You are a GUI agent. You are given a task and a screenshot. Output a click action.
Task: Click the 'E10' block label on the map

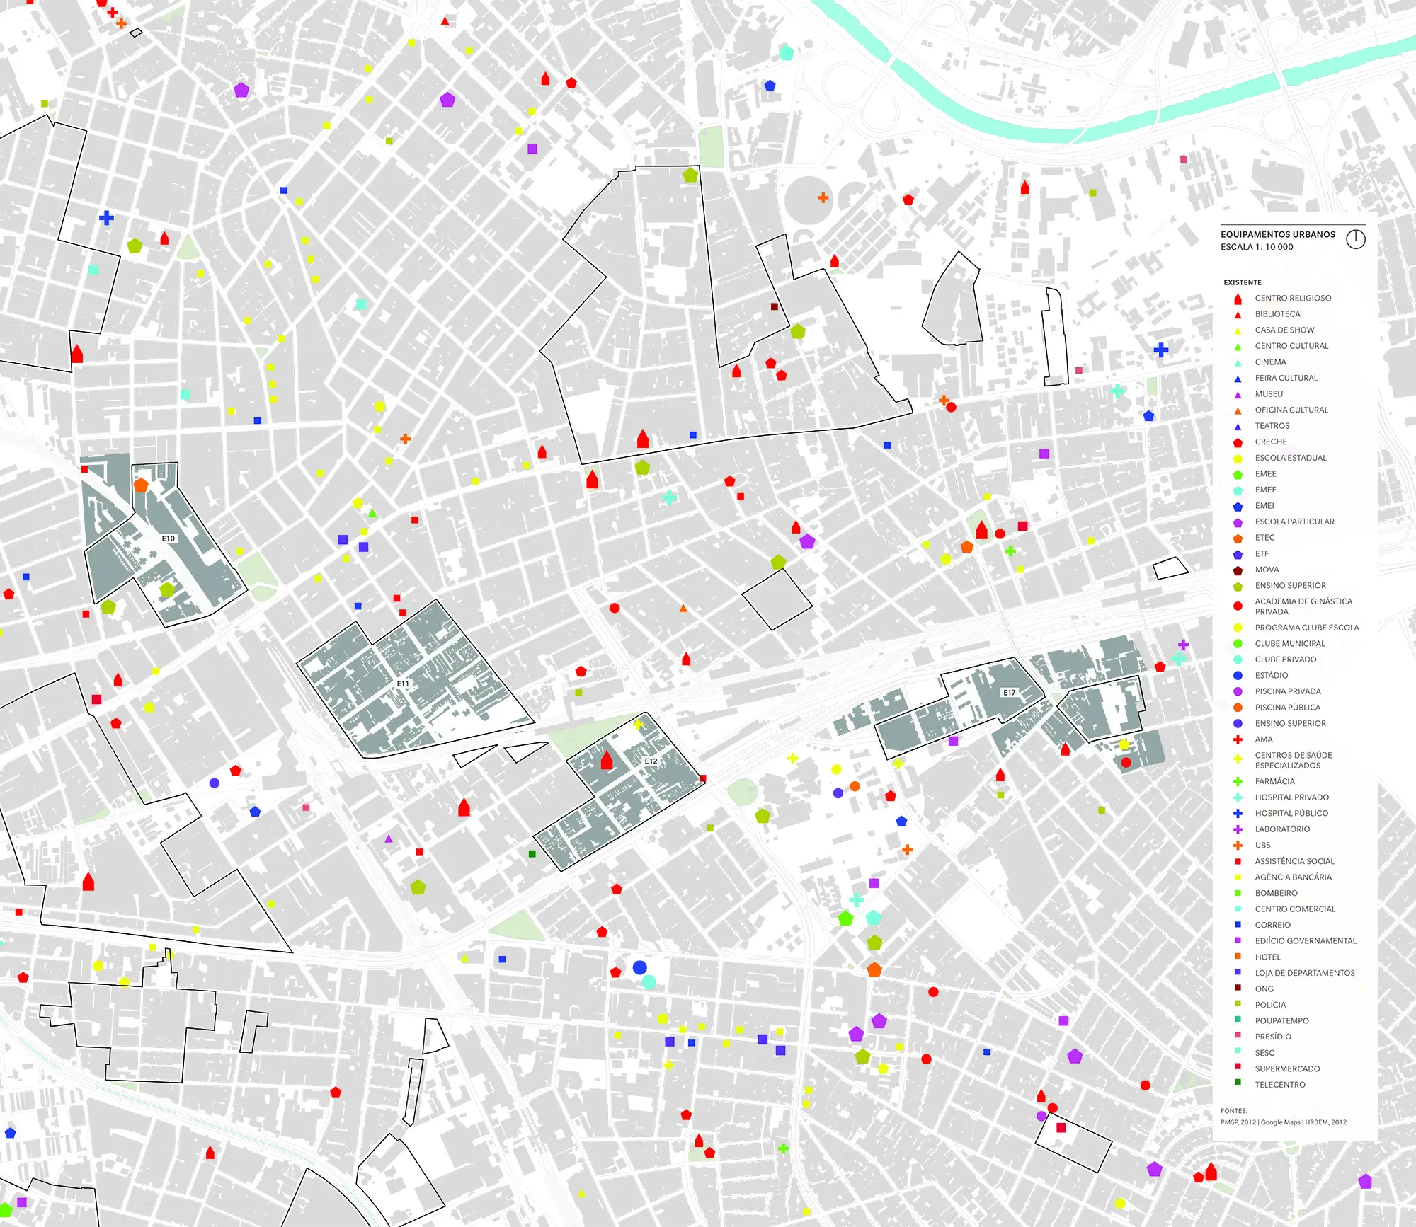tap(168, 538)
